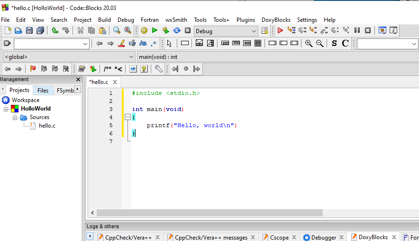This screenshot has height=241, width=419.
Task: Click the Build gear icon
Action: [144, 30]
